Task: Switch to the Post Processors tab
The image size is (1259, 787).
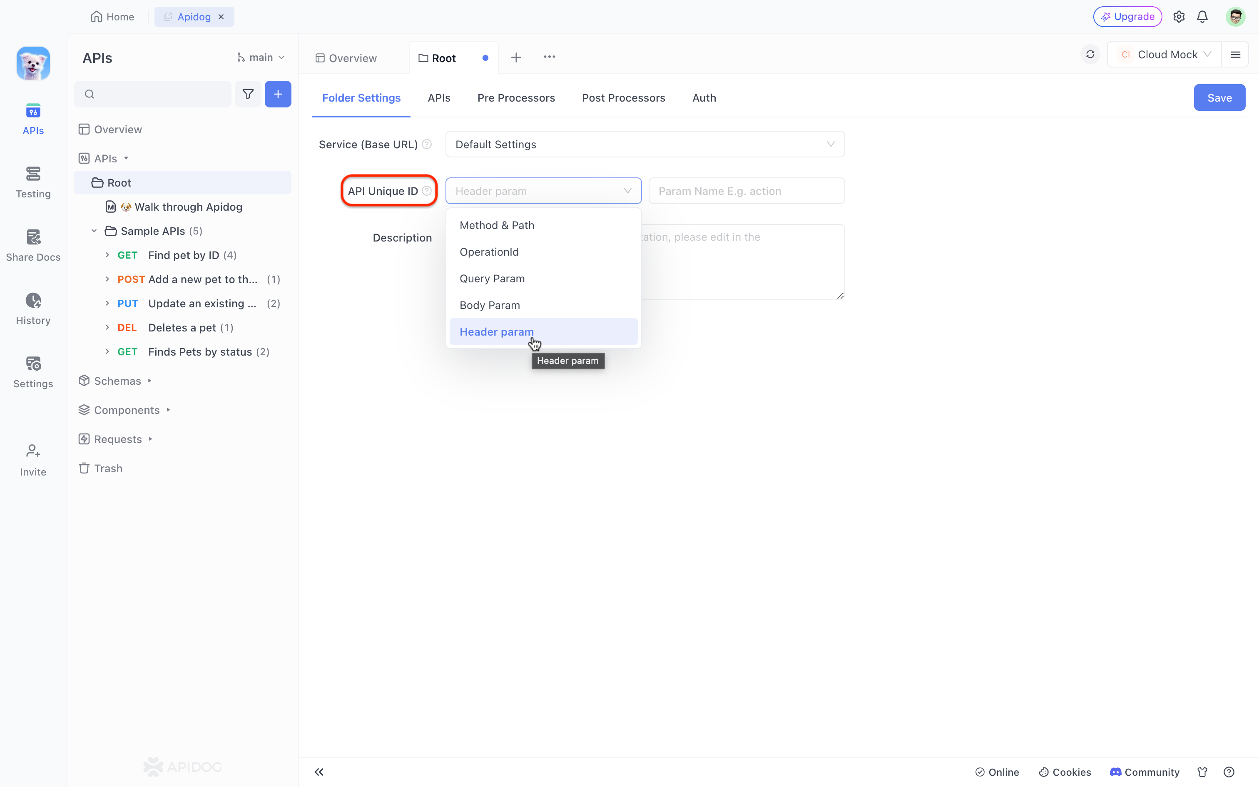Action: (x=623, y=98)
